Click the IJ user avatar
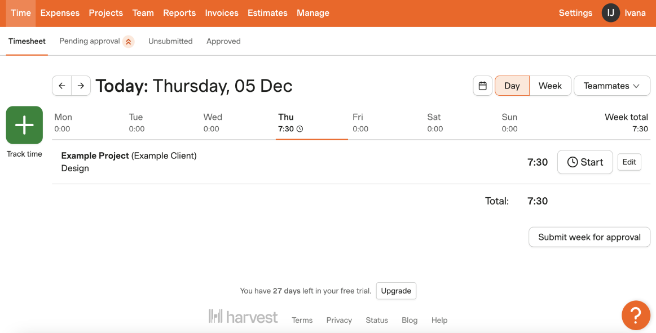The height and width of the screenshot is (333, 656). point(611,13)
